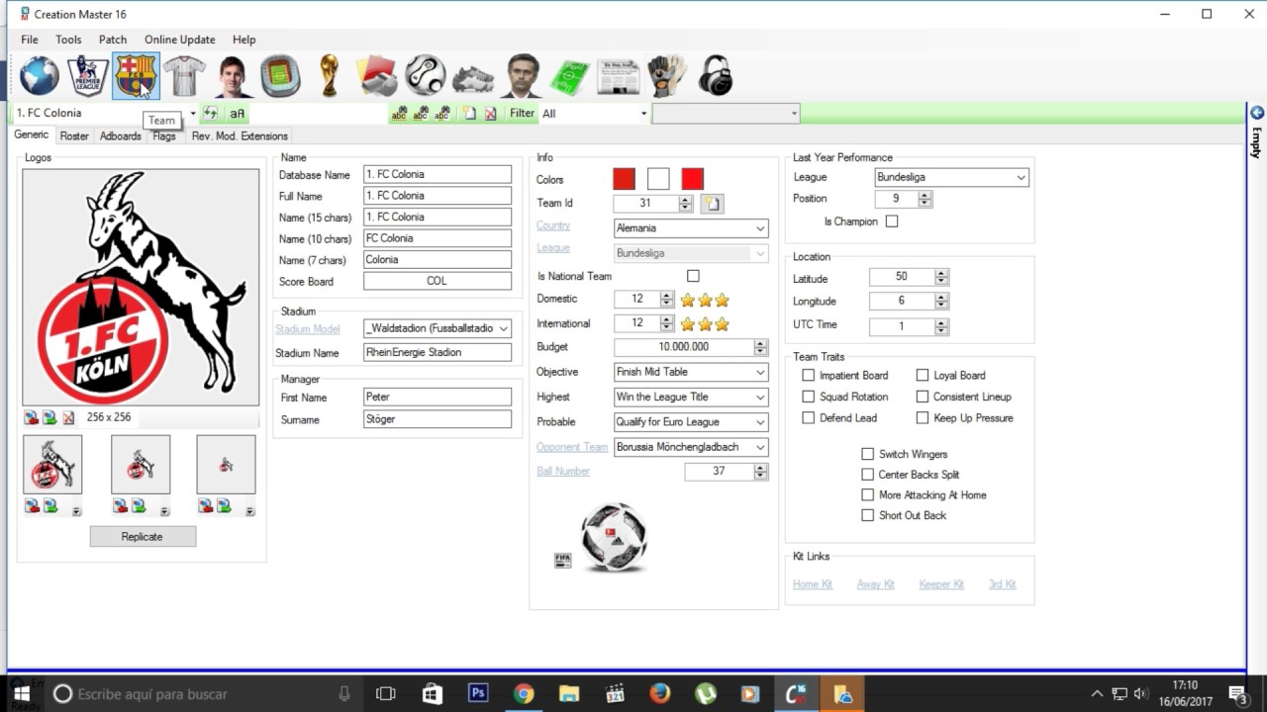1267x712 pixels.
Task: Open the Stadium Model dropdown
Action: pyautogui.click(x=504, y=328)
